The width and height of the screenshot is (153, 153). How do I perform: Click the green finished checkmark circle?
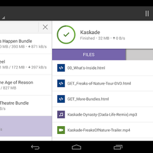66,35
